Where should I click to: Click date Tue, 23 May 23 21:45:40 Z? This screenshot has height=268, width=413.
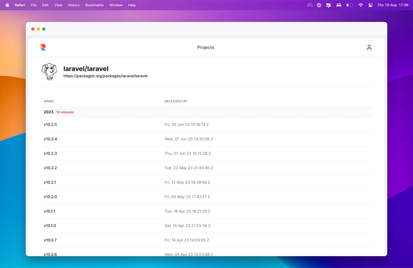189,168
